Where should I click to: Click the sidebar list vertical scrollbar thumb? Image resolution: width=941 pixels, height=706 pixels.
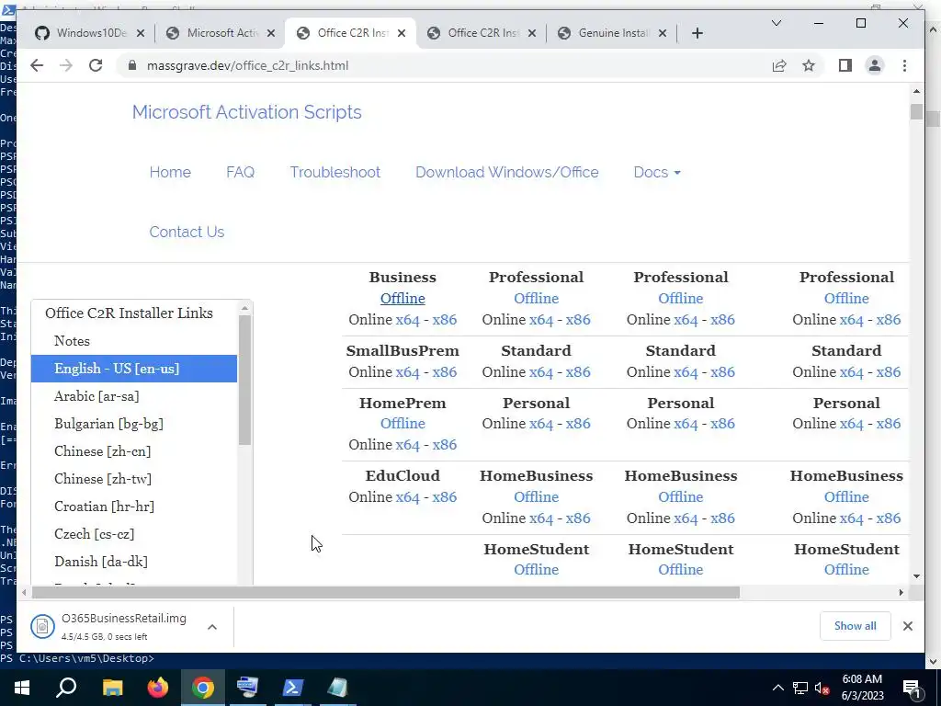pyautogui.click(x=244, y=380)
